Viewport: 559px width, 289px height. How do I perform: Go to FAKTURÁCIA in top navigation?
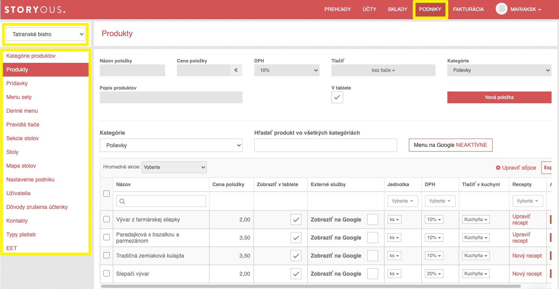(468, 9)
